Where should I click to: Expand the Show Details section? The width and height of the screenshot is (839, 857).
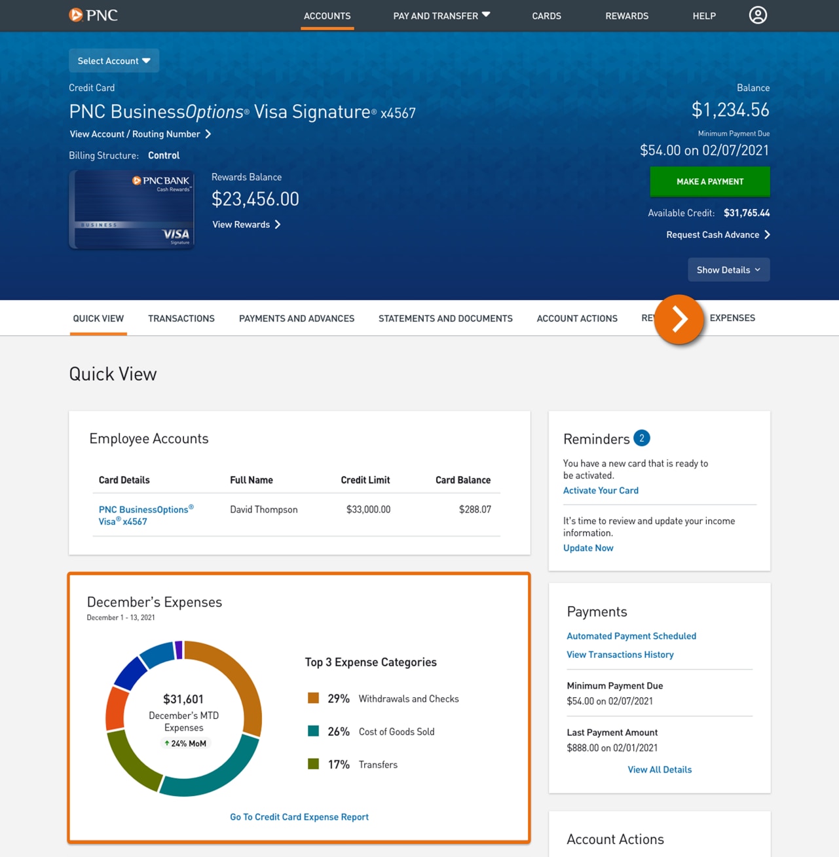728,269
